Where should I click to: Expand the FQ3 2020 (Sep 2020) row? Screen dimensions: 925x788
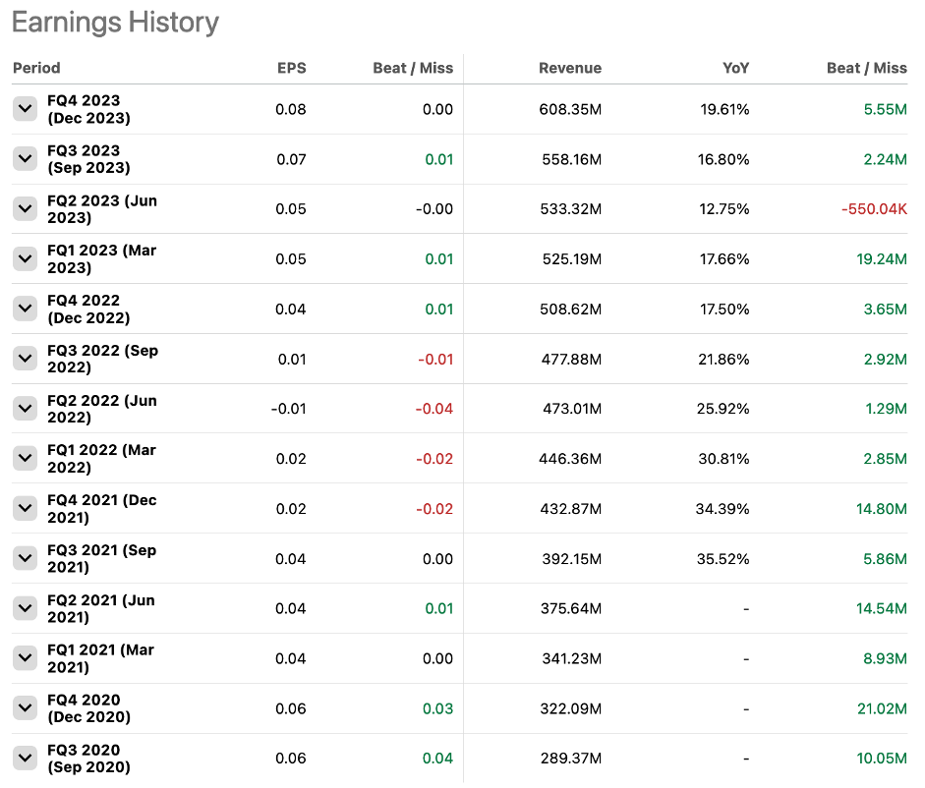pyautogui.click(x=25, y=758)
